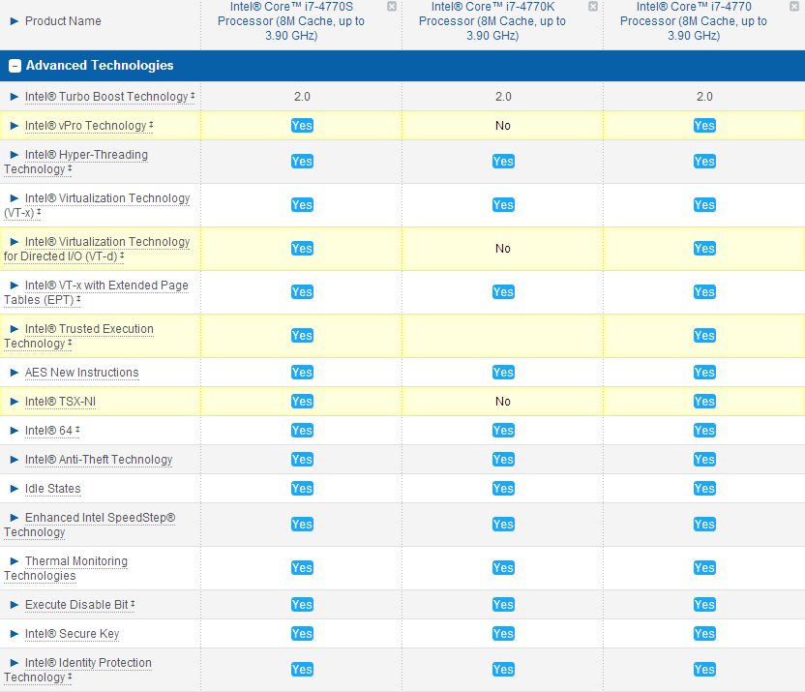Click the AES Yes badge for i7-4770K
805x692 pixels.
(503, 373)
